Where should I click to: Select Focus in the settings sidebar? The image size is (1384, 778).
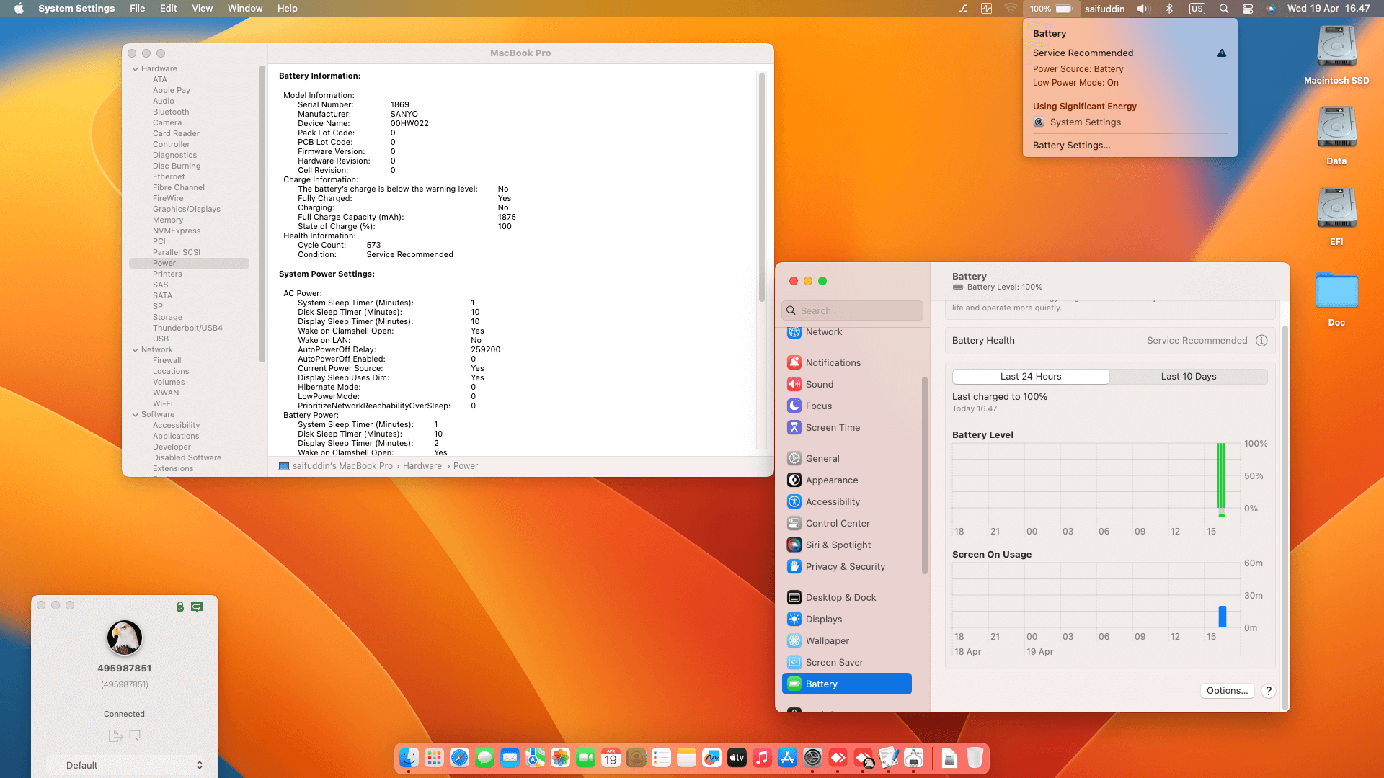(818, 406)
